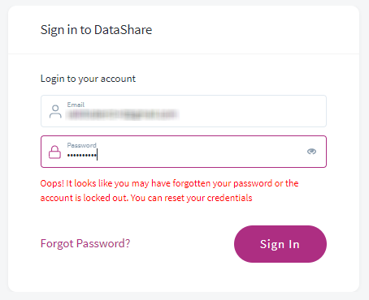Click the user silhouette icon in Email field
This screenshot has width=369, height=300.
coord(55,111)
